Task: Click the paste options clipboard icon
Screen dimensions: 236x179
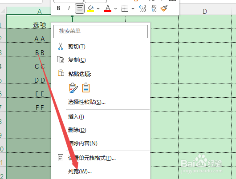Action: point(61,73)
